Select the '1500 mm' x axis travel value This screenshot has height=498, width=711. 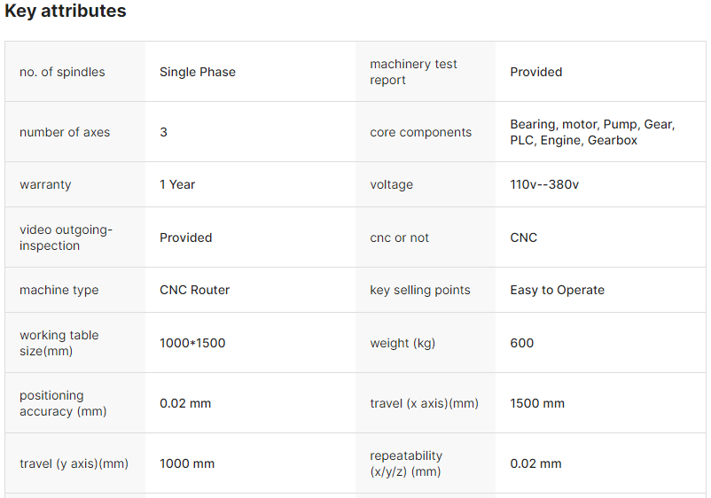[x=537, y=403]
